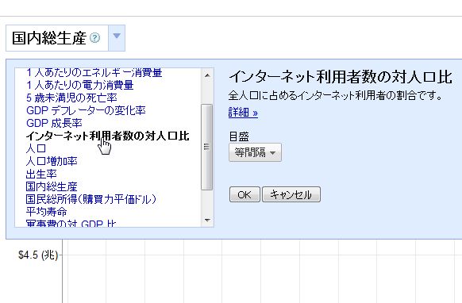This screenshot has width=462, height=303.
Task: Click the indicator list scrollbar thumb
Action: (x=207, y=147)
